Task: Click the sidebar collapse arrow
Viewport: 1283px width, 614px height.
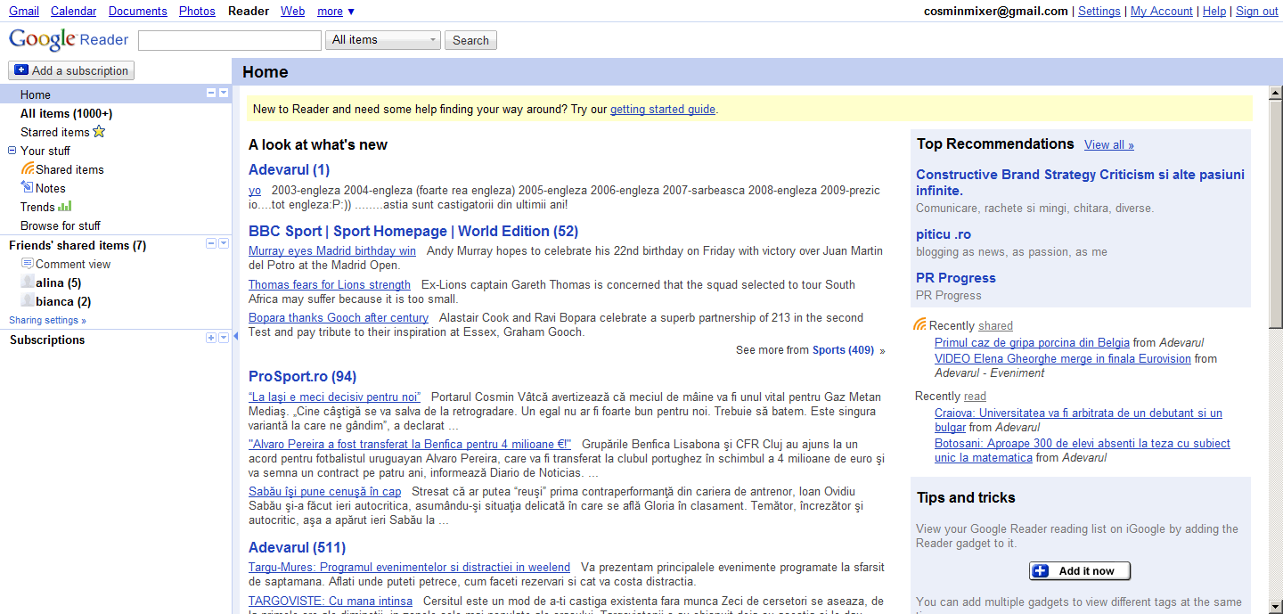Action: point(235,337)
